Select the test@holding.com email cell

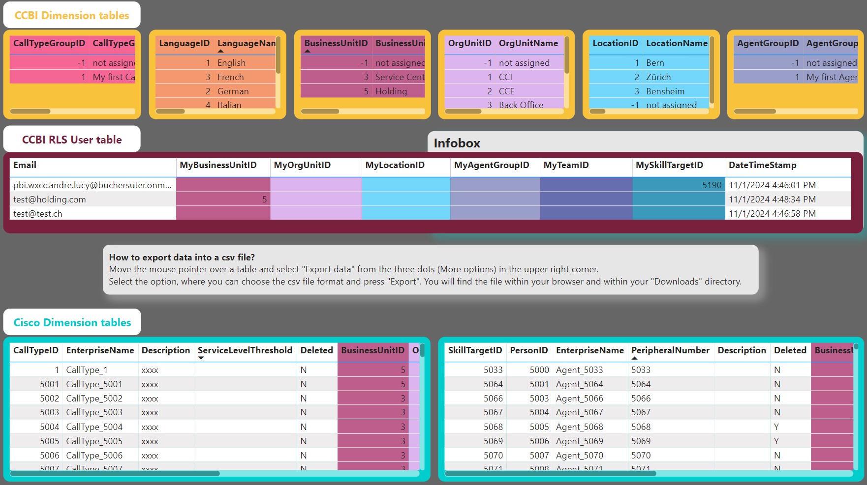click(x=93, y=199)
